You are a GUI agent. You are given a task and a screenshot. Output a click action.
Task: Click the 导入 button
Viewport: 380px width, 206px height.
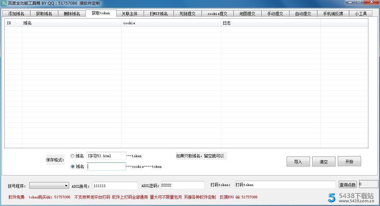[298, 161]
